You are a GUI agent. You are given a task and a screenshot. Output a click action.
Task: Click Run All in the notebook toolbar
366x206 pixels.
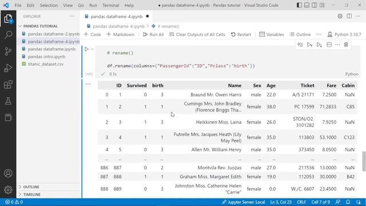click(153, 34)
